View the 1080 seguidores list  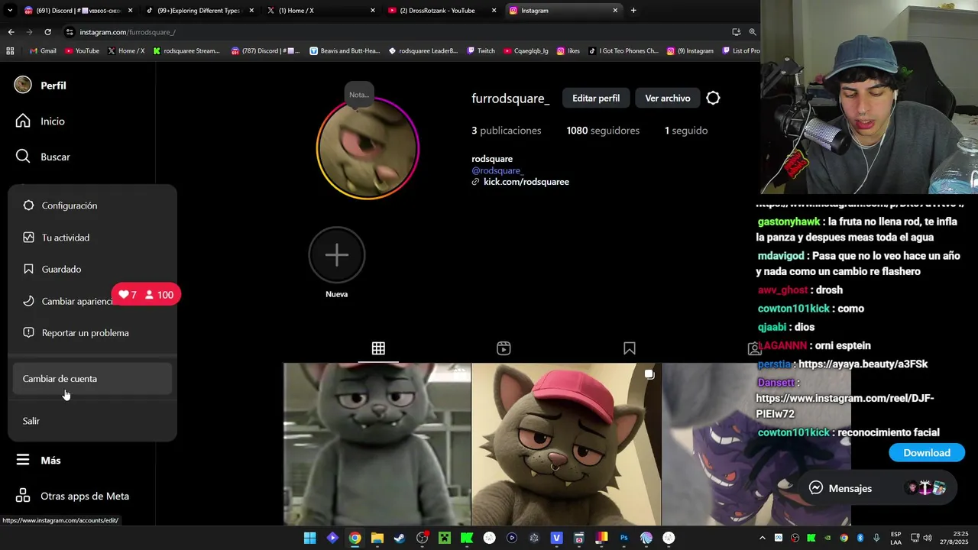(603, 131)
